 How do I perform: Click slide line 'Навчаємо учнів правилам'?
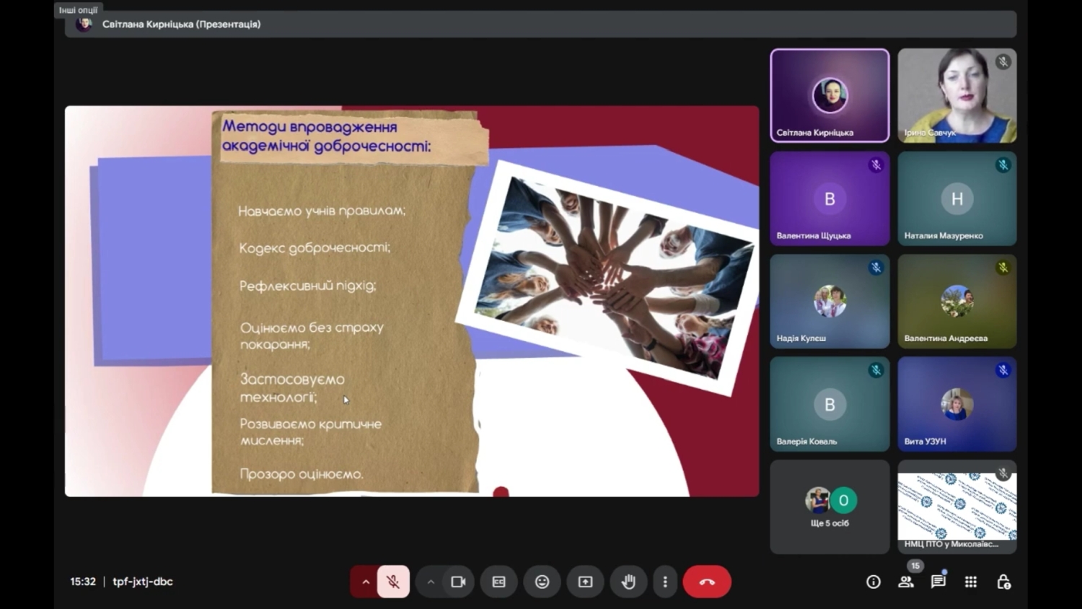(322, 211)
